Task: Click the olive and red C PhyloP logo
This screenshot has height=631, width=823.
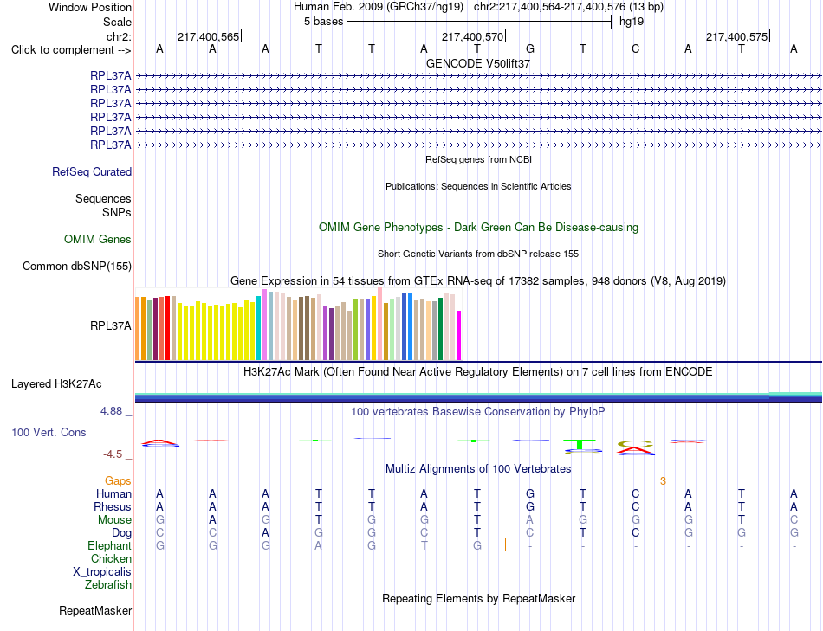Action: point(635,447)
